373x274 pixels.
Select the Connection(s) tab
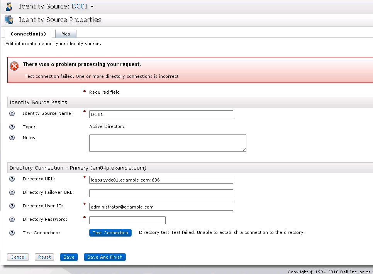click(28, 34)
